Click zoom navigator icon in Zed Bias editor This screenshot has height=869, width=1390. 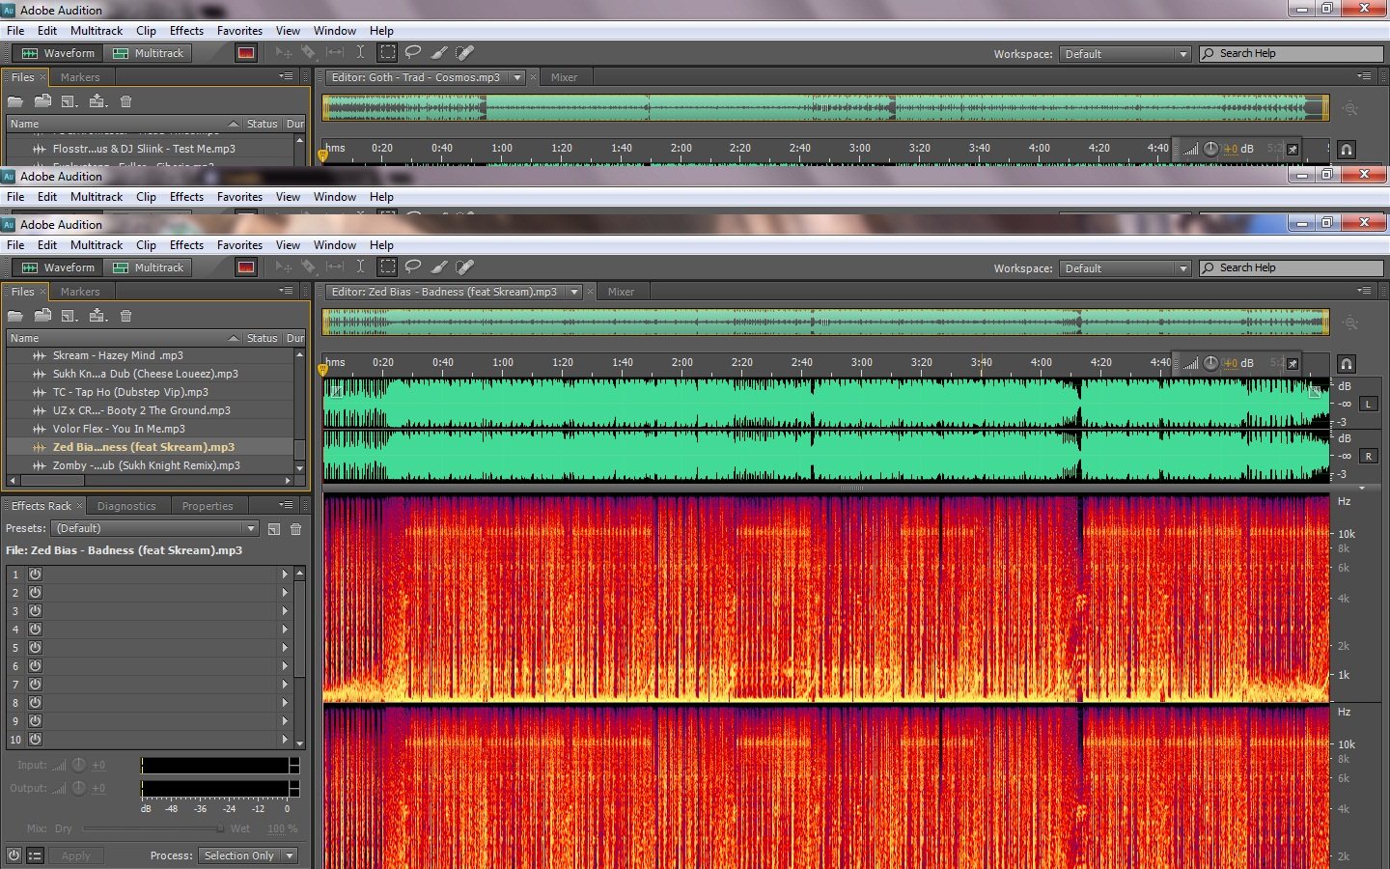[1350, 323]
